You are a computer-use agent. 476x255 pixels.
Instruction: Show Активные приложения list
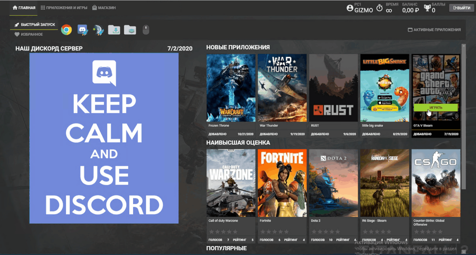click(434, 30)
